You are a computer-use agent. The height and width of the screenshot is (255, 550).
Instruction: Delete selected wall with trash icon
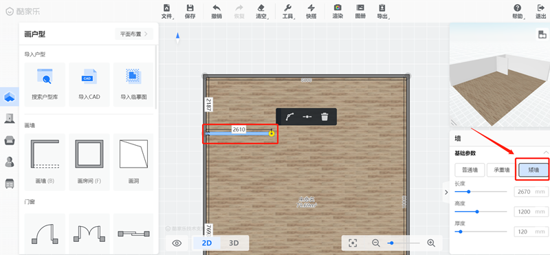pos(324,117)
